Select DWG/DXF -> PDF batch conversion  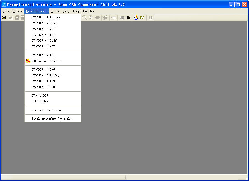[x=43, y=55]
